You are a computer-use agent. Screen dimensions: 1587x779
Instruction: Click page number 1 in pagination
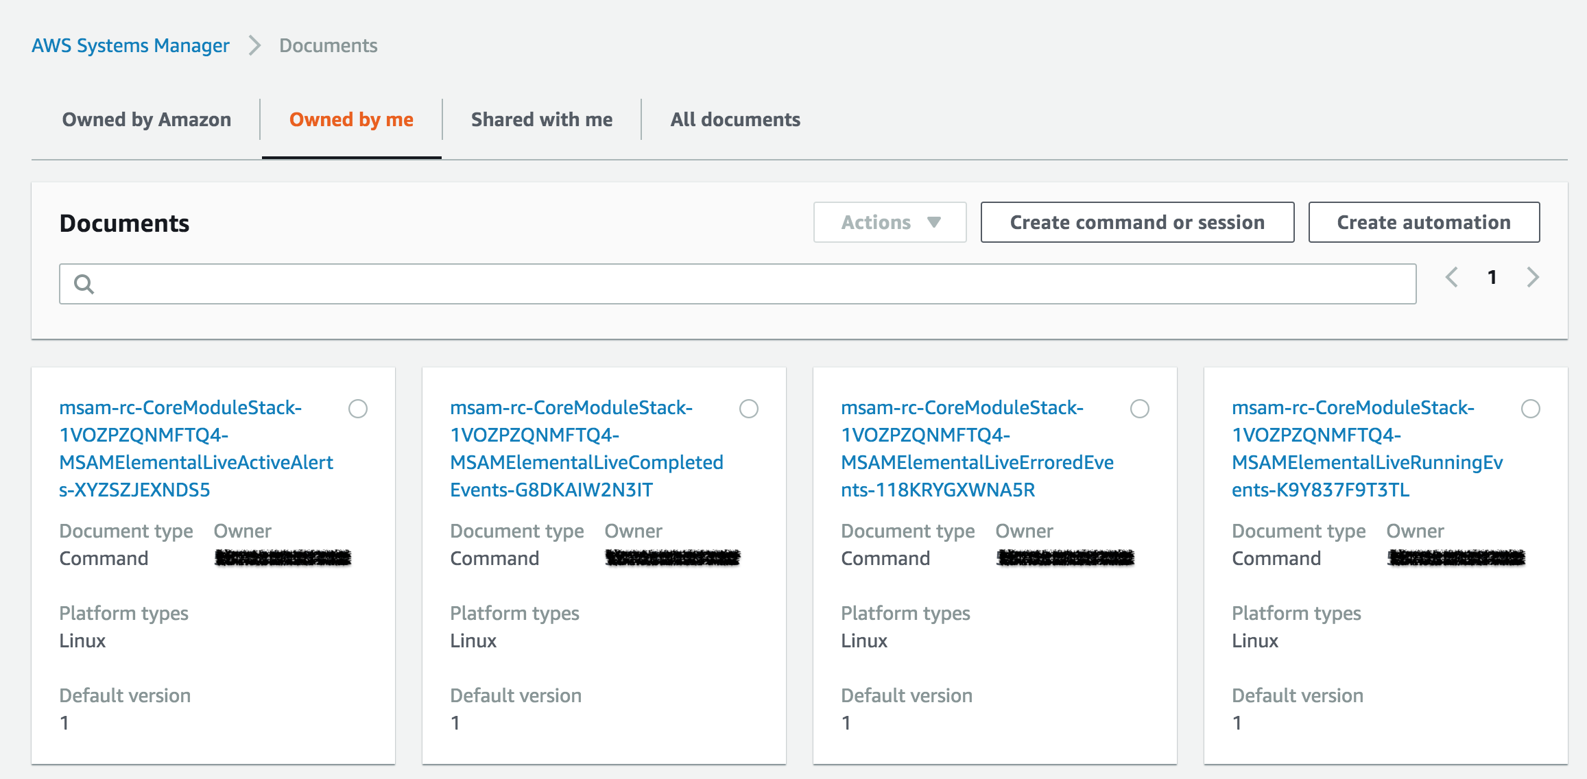(x=1492, y=278)
